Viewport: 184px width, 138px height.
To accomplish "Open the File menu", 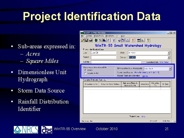I will point(83,36).
